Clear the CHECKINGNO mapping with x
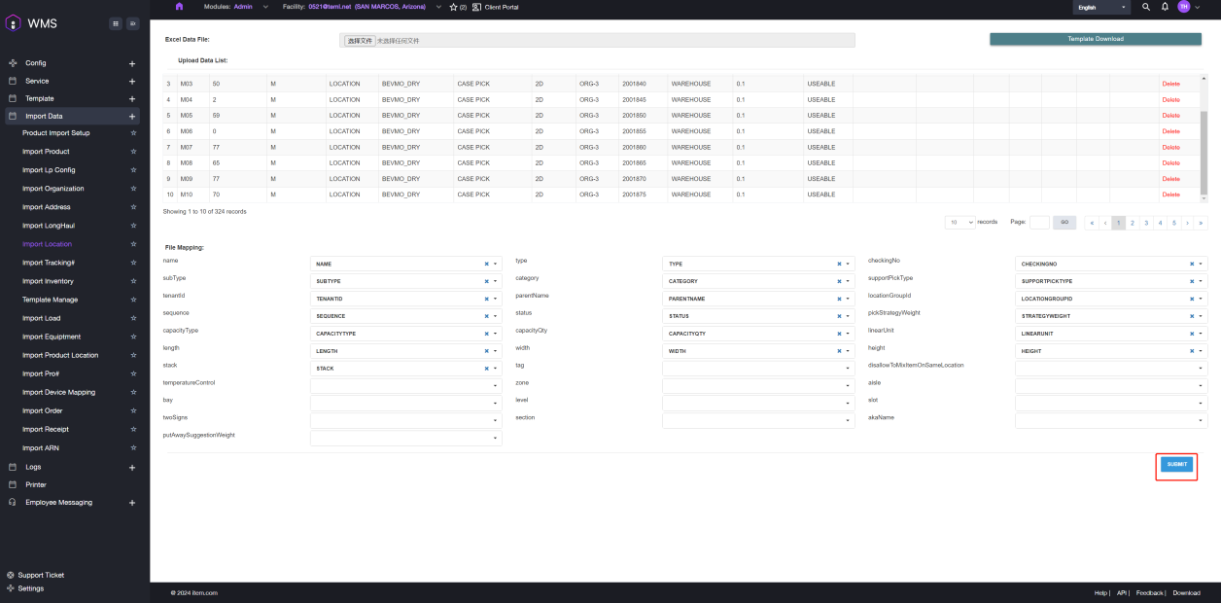Image resolution: width=1221 pixels, height=603 pixels. pos(1191,264)
